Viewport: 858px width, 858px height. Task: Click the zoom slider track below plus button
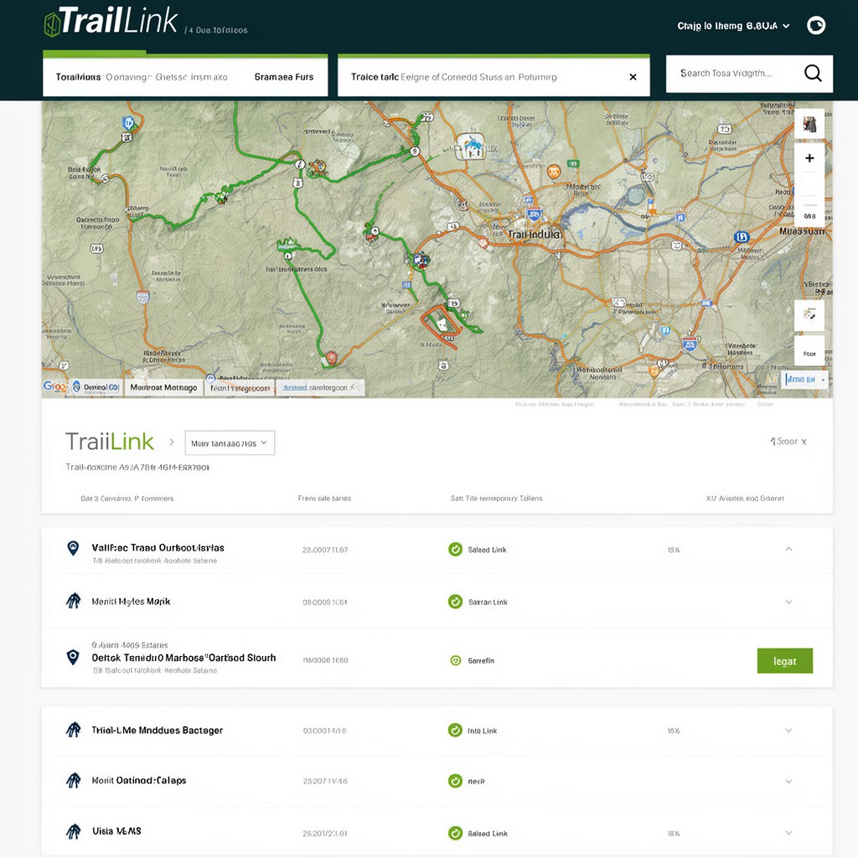809,184
